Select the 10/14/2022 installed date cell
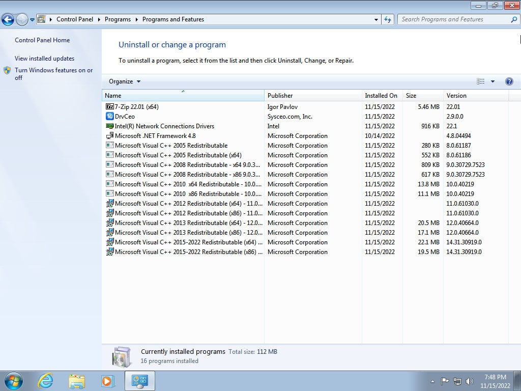The image size is (521, 391). (x=380, y=135)
